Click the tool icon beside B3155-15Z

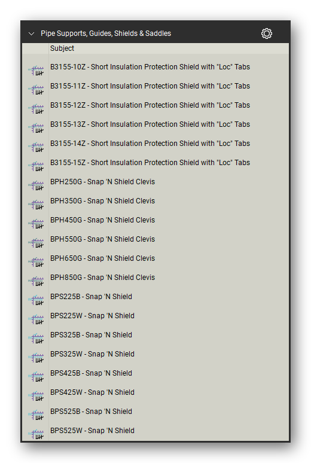pos(36,166)
